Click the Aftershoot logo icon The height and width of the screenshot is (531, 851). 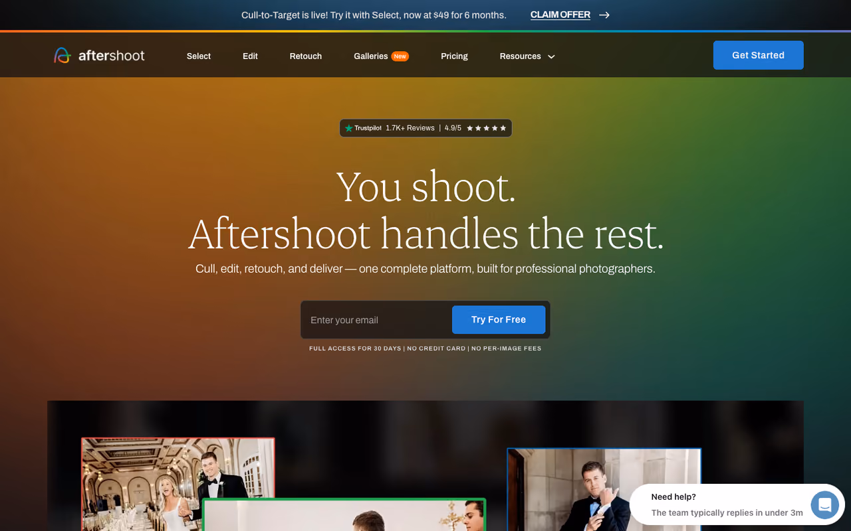coord(62,56)
